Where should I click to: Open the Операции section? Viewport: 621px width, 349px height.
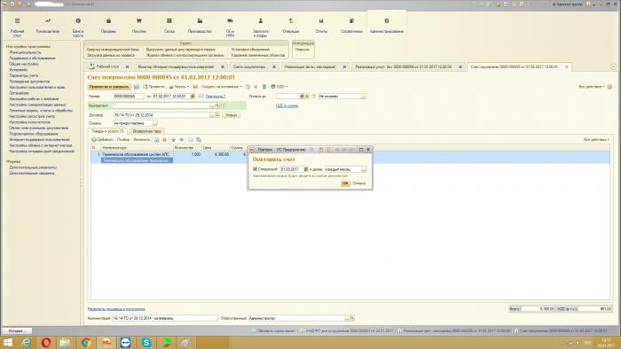(x=291, y=26)
